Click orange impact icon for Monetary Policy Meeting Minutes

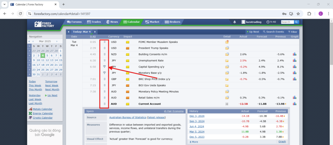(x=127, y=92)
